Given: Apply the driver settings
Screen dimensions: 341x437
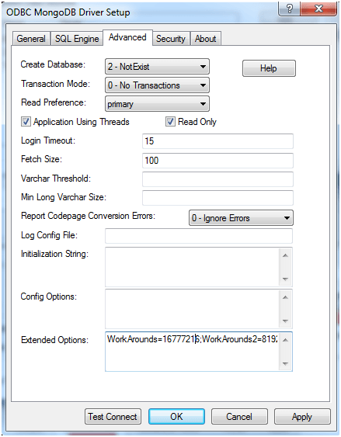Looking at the screenshot, I should (x=302, y=417).
